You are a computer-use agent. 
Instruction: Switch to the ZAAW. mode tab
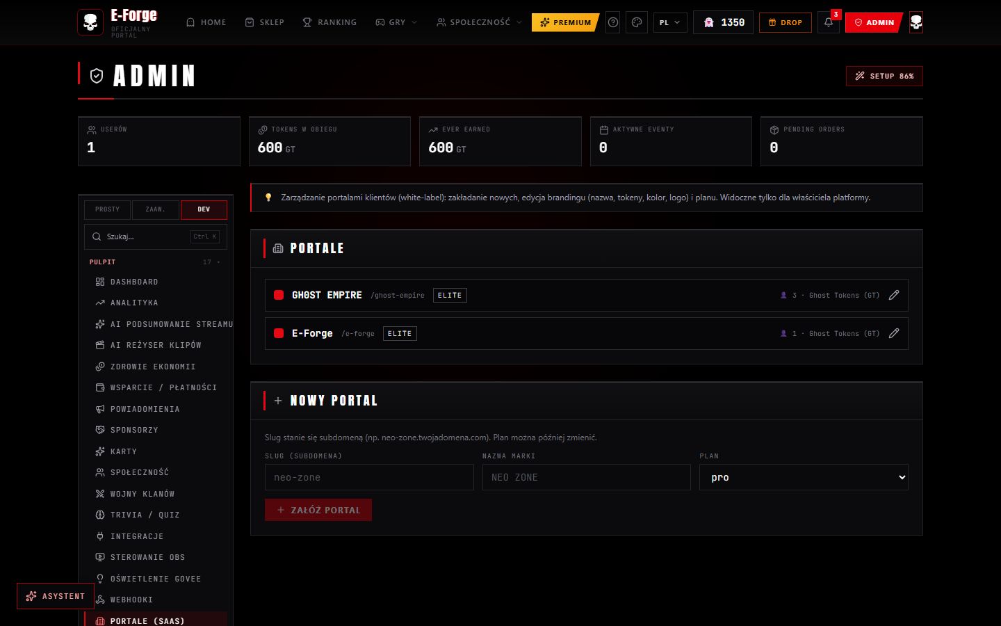point(155,209)
